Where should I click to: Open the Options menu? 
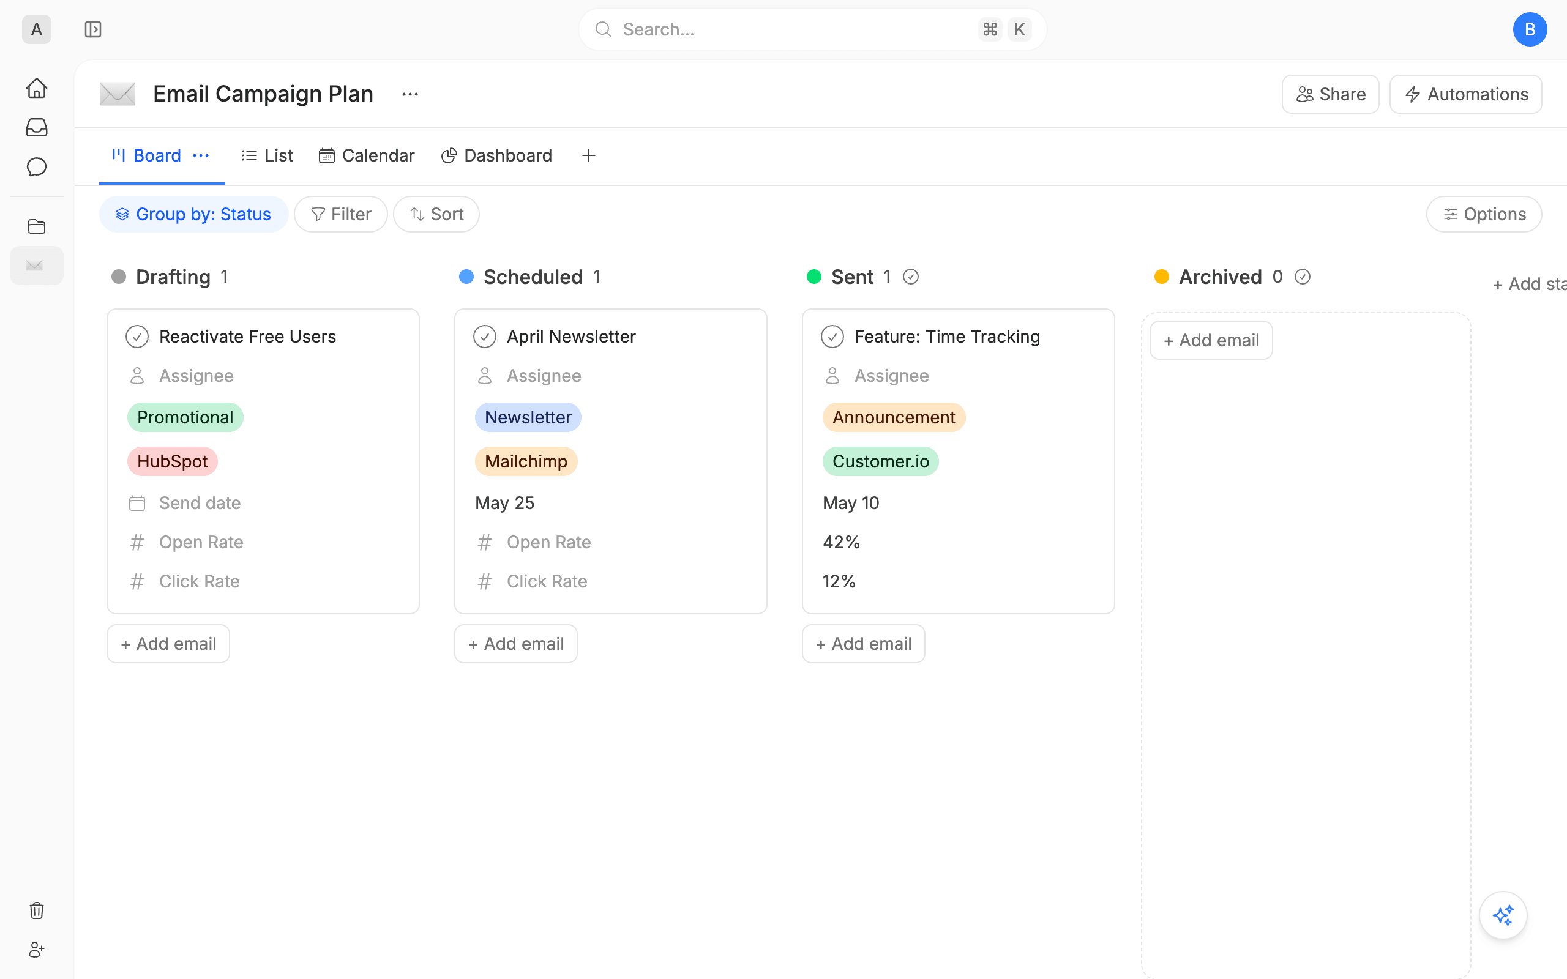1484,214
